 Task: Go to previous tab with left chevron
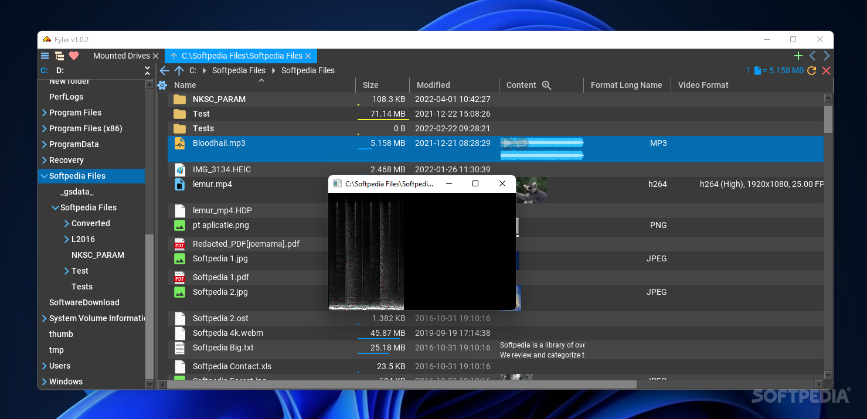point(812,56)
